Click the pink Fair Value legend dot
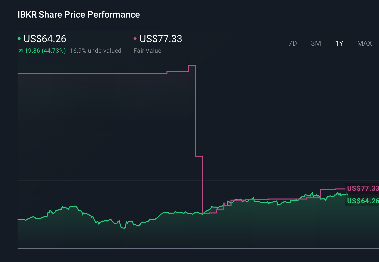This screenshot has height=262, width=379. [135, 39]
